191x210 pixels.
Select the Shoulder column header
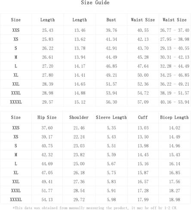coord(79,117)
